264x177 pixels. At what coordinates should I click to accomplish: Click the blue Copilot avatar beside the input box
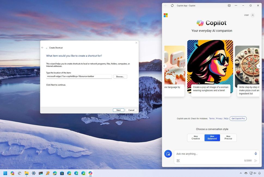tap(168, 154)
